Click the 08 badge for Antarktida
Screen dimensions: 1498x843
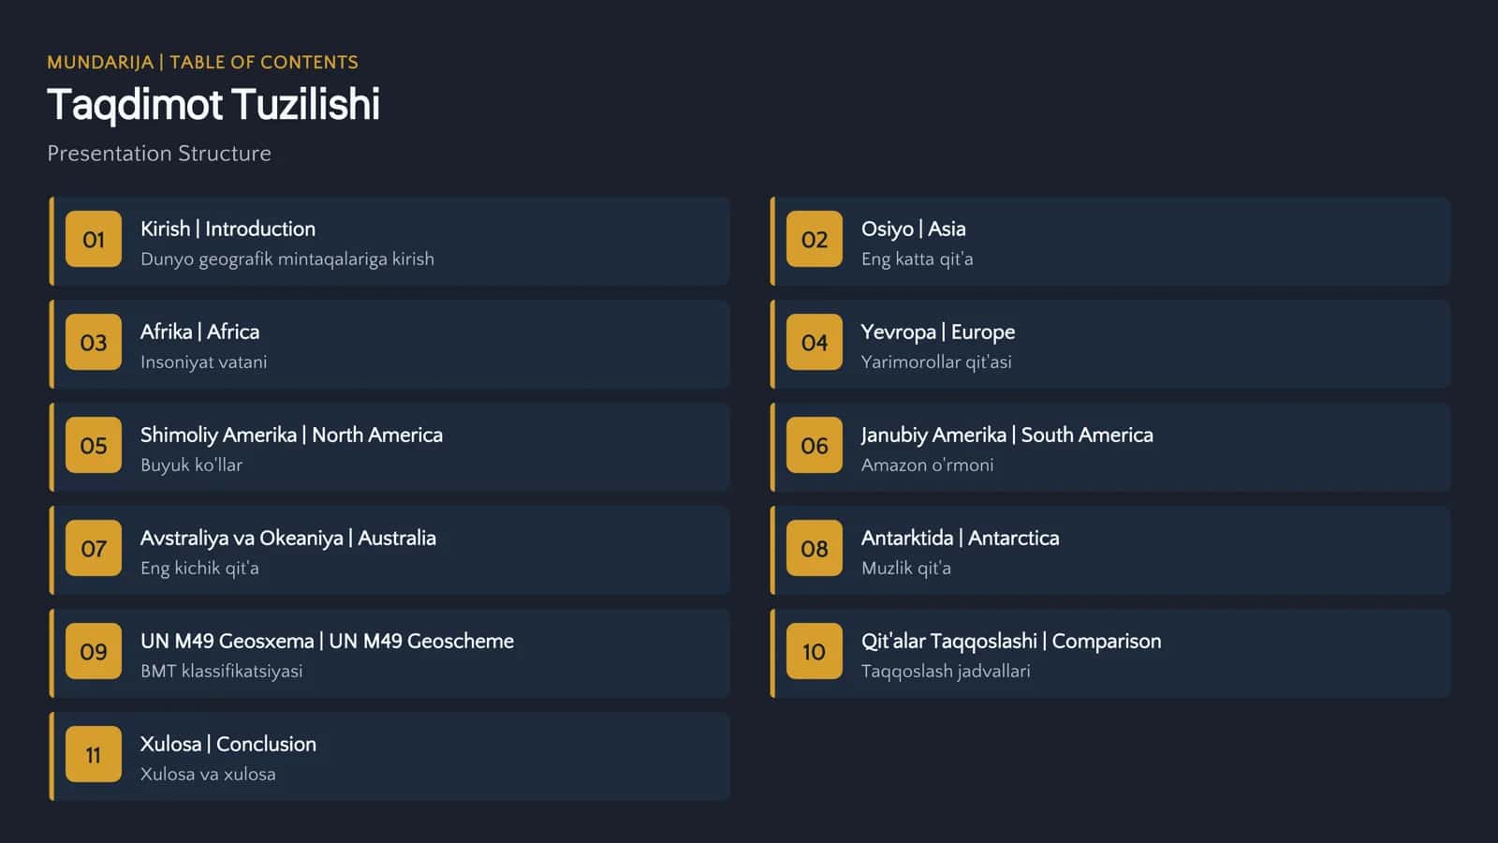pos(815,549)
